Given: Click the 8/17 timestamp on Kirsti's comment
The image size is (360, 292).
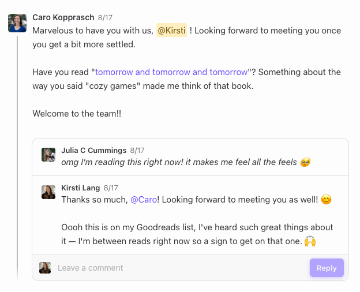Looking at the screenshot, I should (x=111, y=188).
